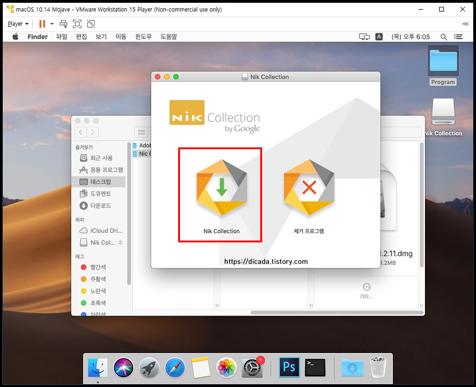The image size is (476, 387).
Task: Select 도큐멘트 in Finder sidebar
Action: 99,194
